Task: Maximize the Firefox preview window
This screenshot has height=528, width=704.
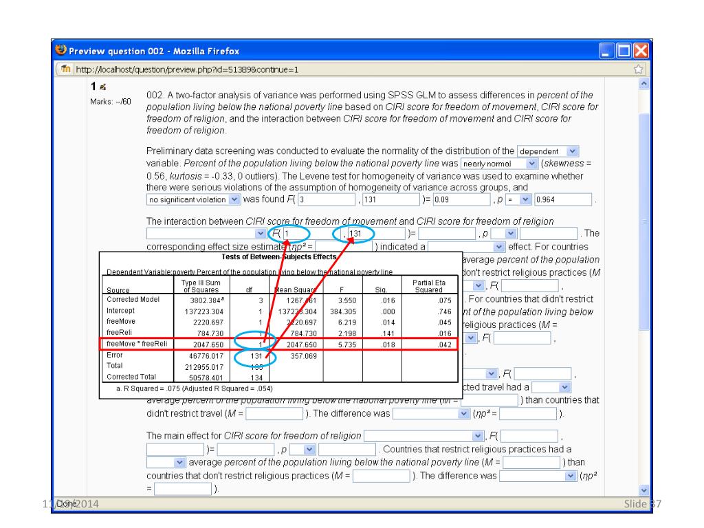Action: click(624, 51)
